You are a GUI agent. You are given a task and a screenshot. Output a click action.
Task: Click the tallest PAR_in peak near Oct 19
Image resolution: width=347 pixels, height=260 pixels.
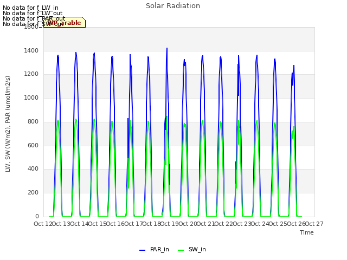pyautogui.click(x=167, y=48)
